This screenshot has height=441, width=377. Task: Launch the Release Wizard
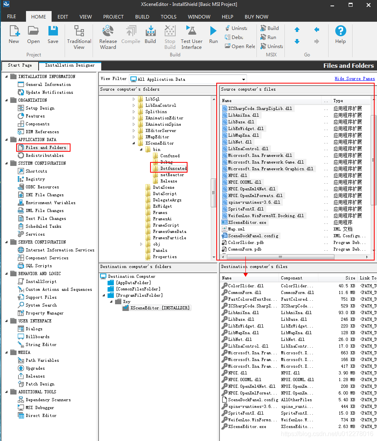(108, 37)
